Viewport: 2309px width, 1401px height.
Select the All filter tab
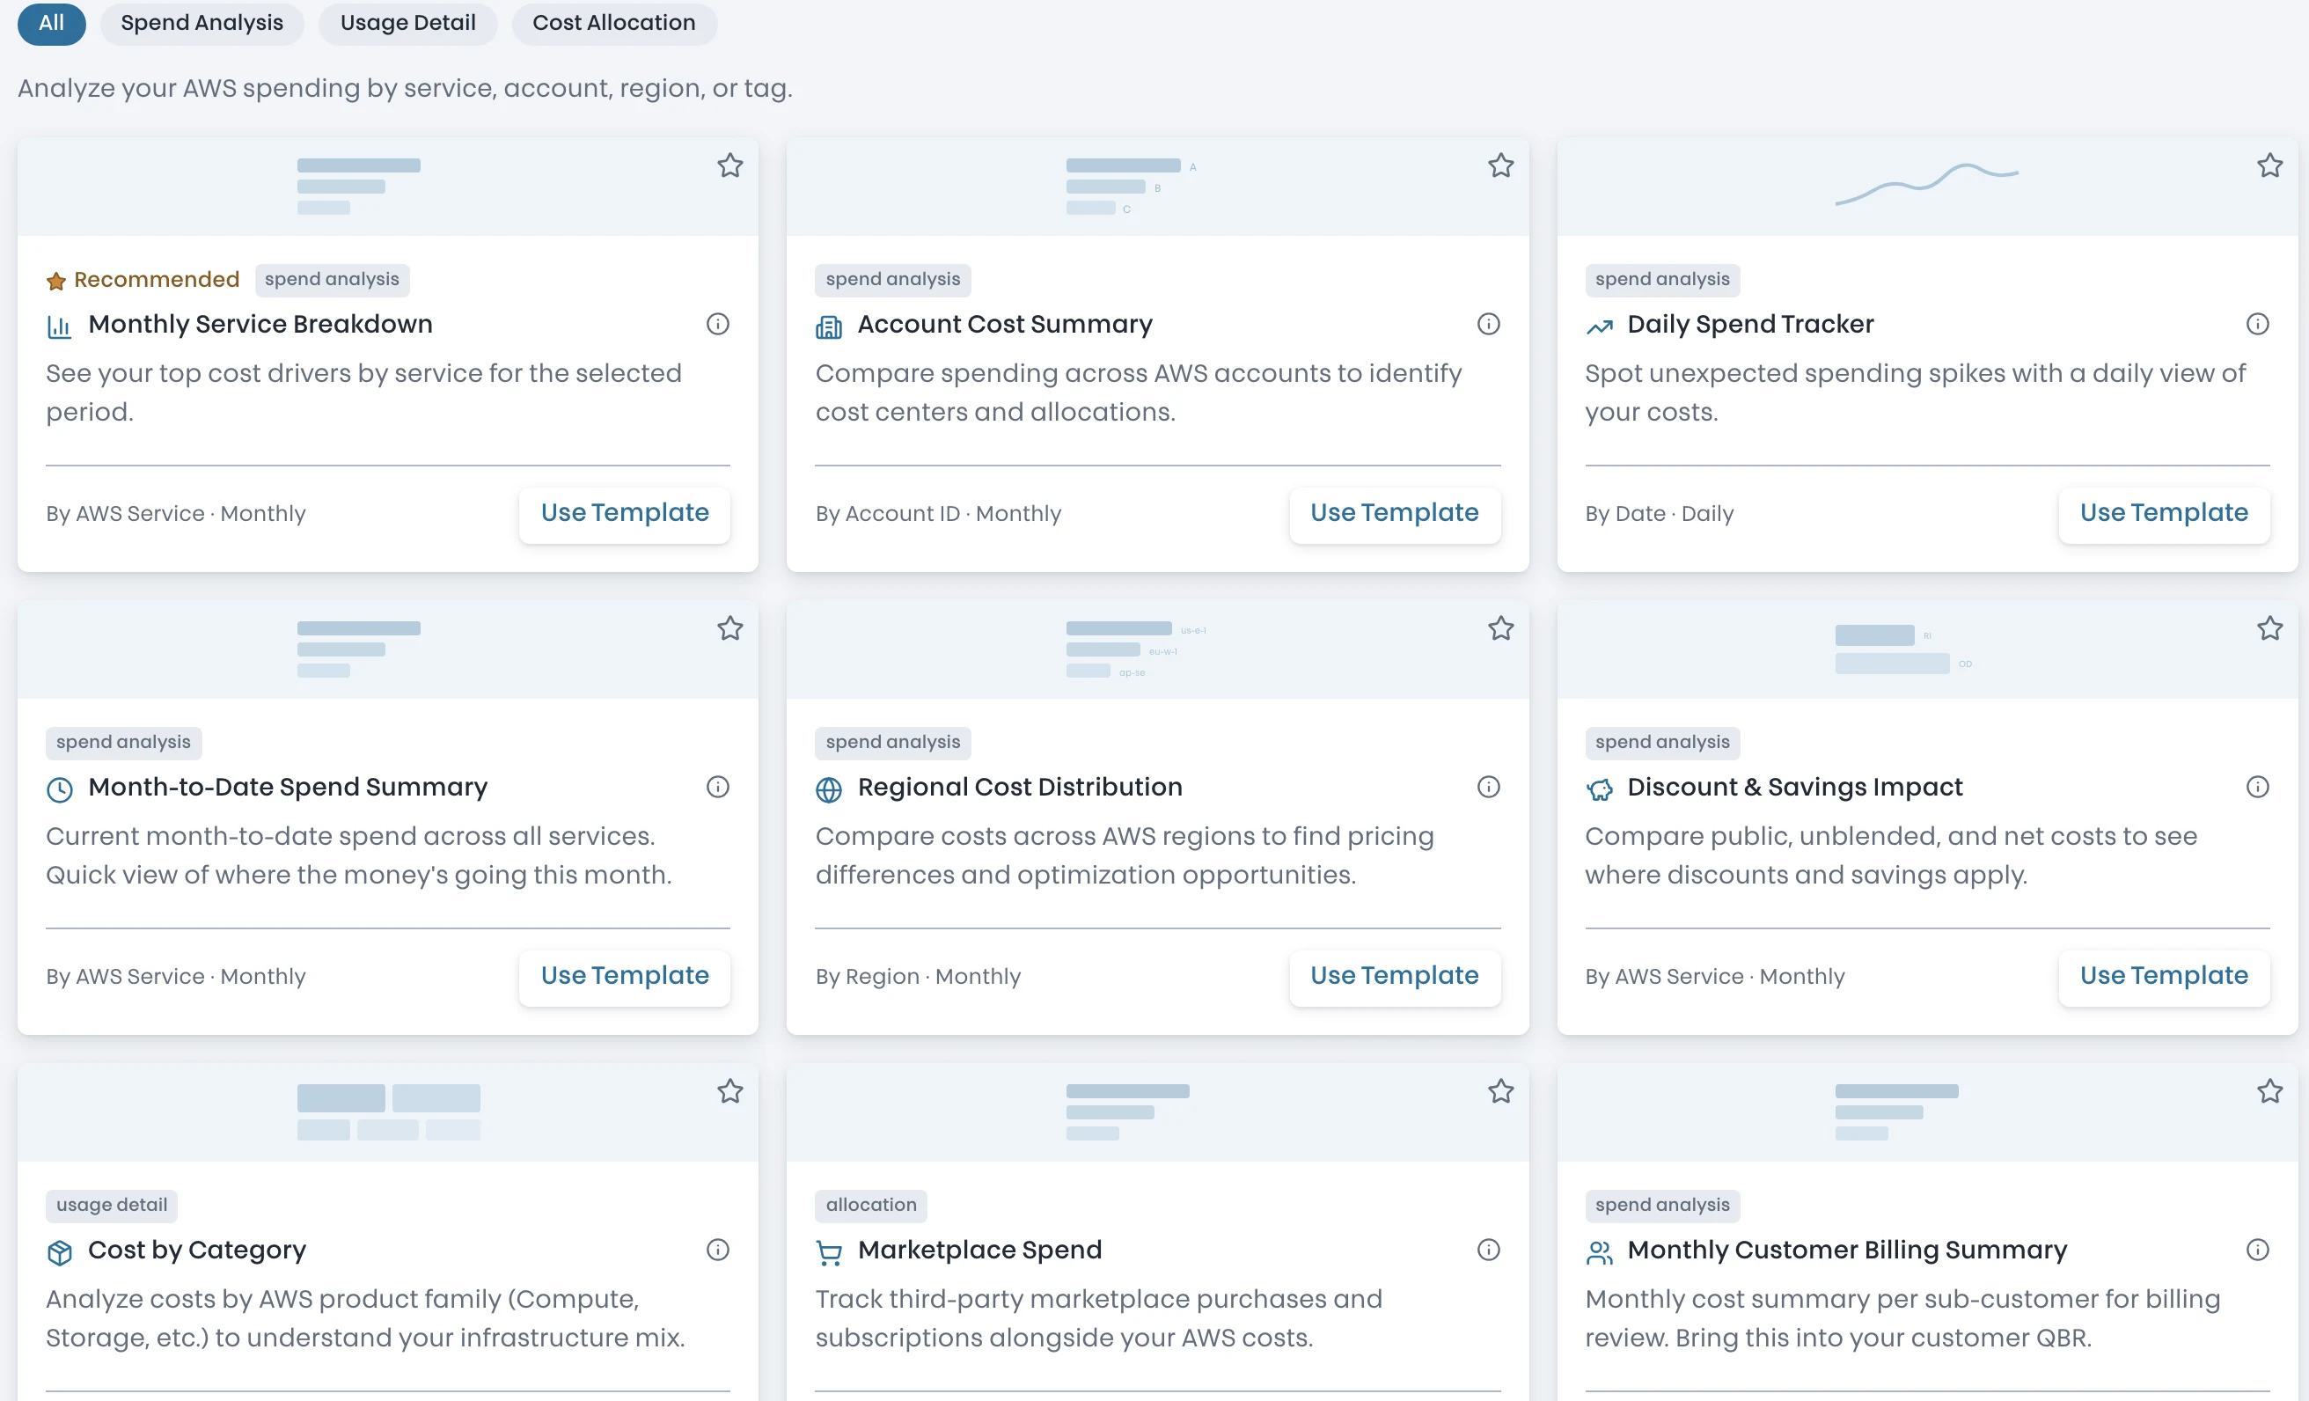coord(52,24)
